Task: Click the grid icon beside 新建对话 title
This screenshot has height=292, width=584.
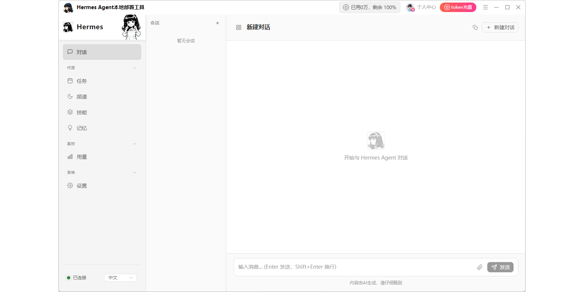Action: [239, 27]
